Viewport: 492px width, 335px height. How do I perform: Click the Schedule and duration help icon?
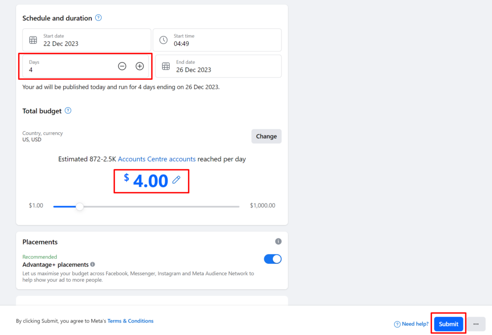click(x=98, y=17)
